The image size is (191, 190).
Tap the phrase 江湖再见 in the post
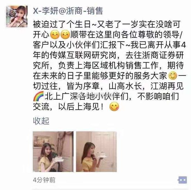(167, 86)
